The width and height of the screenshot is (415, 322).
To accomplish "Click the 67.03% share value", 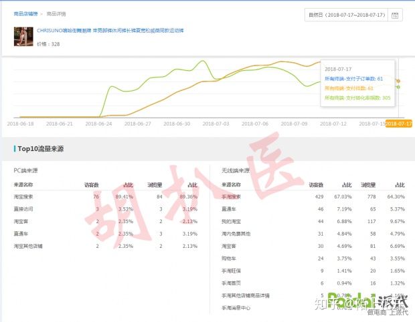I will tap(343, 197).
